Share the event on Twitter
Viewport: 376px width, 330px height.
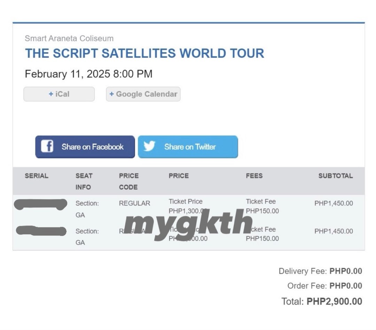click(188, 147)
